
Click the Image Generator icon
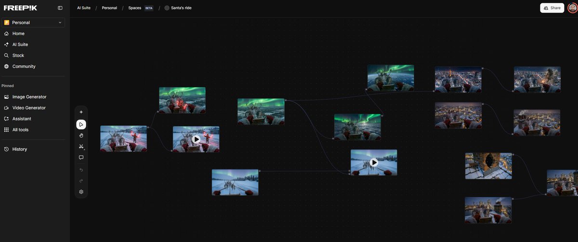[6, 97]
